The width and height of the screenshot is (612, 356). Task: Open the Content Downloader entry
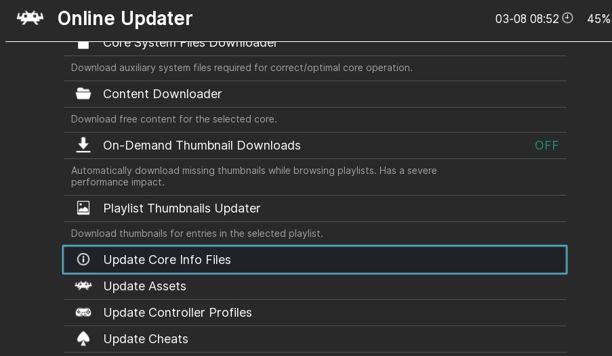(163, 94)
